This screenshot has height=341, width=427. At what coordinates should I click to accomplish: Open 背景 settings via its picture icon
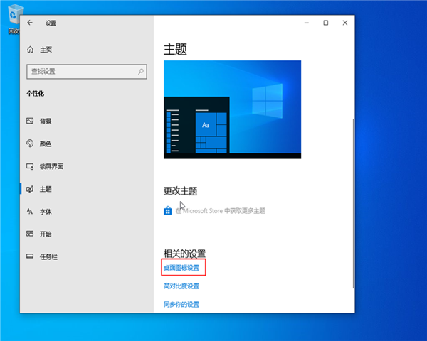[x=30, y=121]
